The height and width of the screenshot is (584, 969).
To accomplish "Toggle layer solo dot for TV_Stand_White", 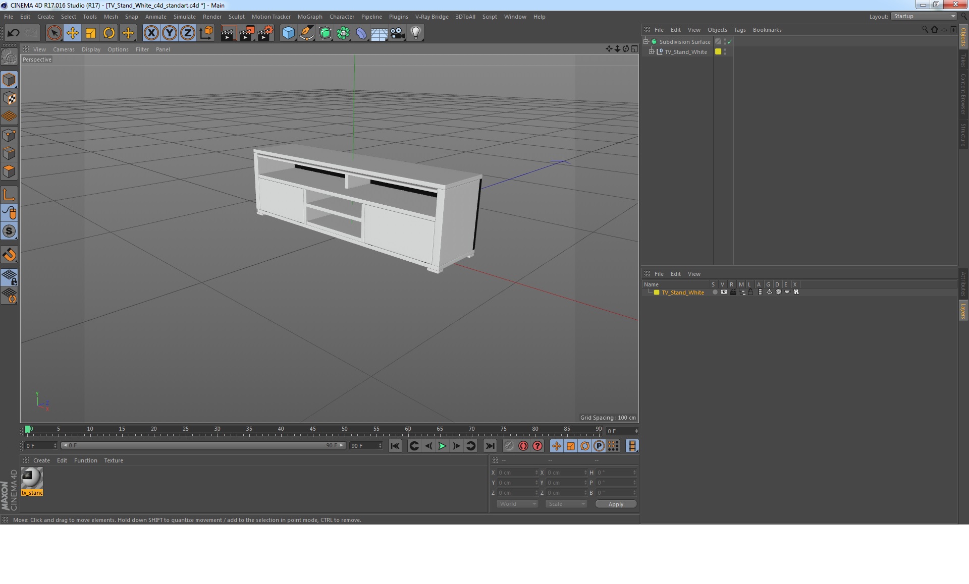I will tap(715, 292).
